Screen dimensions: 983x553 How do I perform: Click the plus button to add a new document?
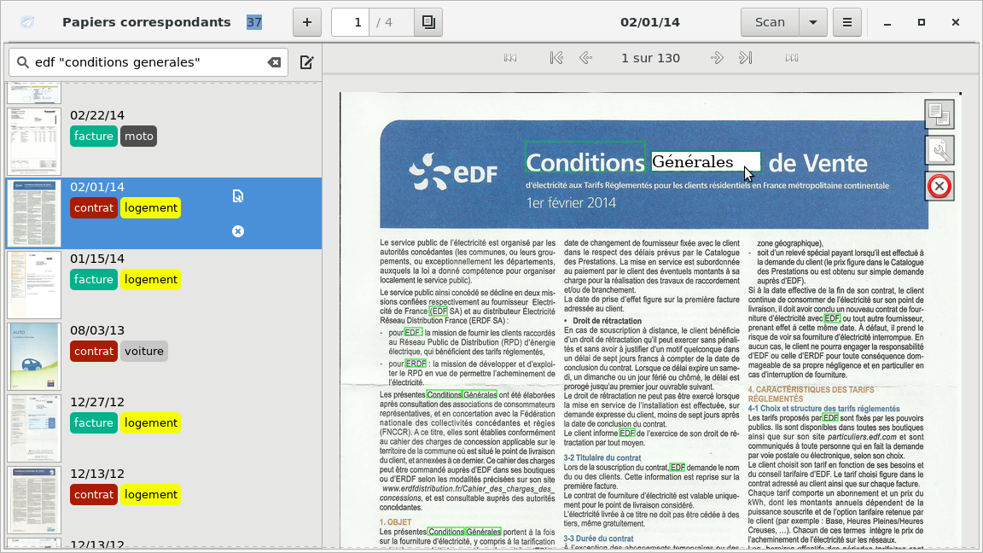click(x=307, y=22)
